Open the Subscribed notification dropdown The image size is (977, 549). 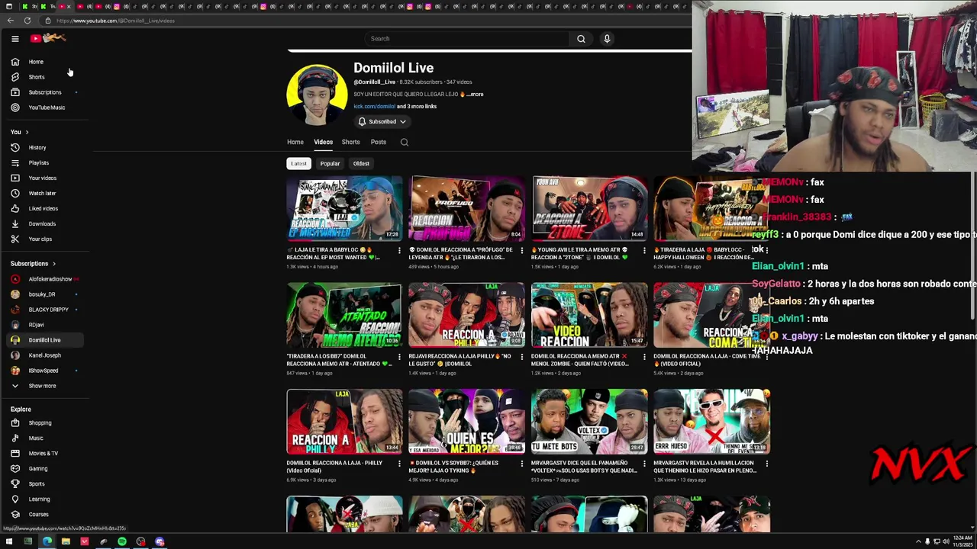pos(382,121)
